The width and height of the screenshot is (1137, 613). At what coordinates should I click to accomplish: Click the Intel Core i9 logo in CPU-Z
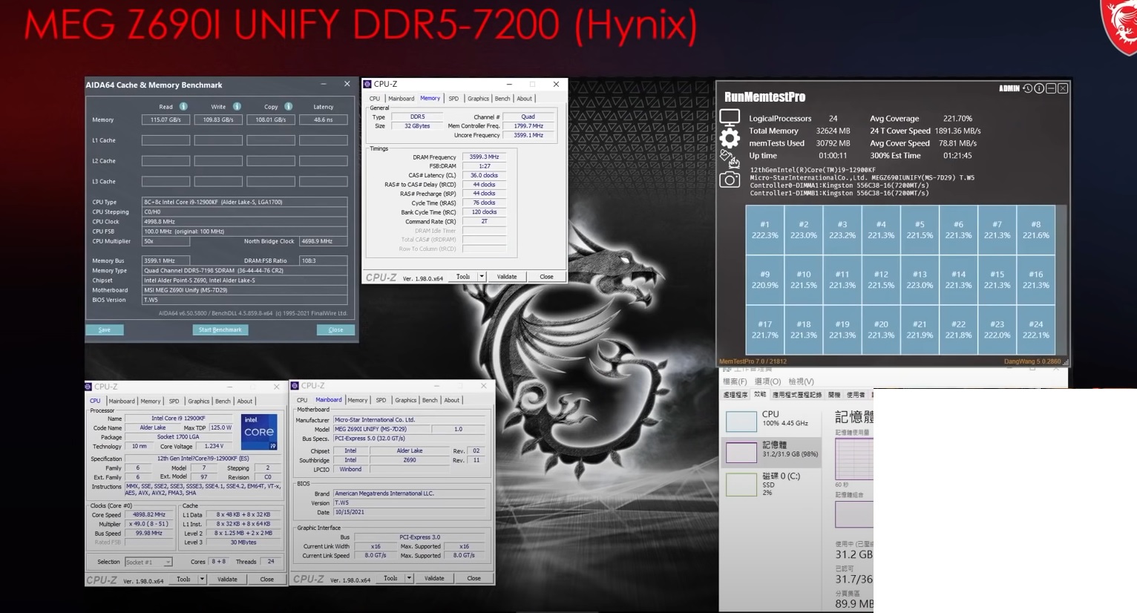pos(259,432)
